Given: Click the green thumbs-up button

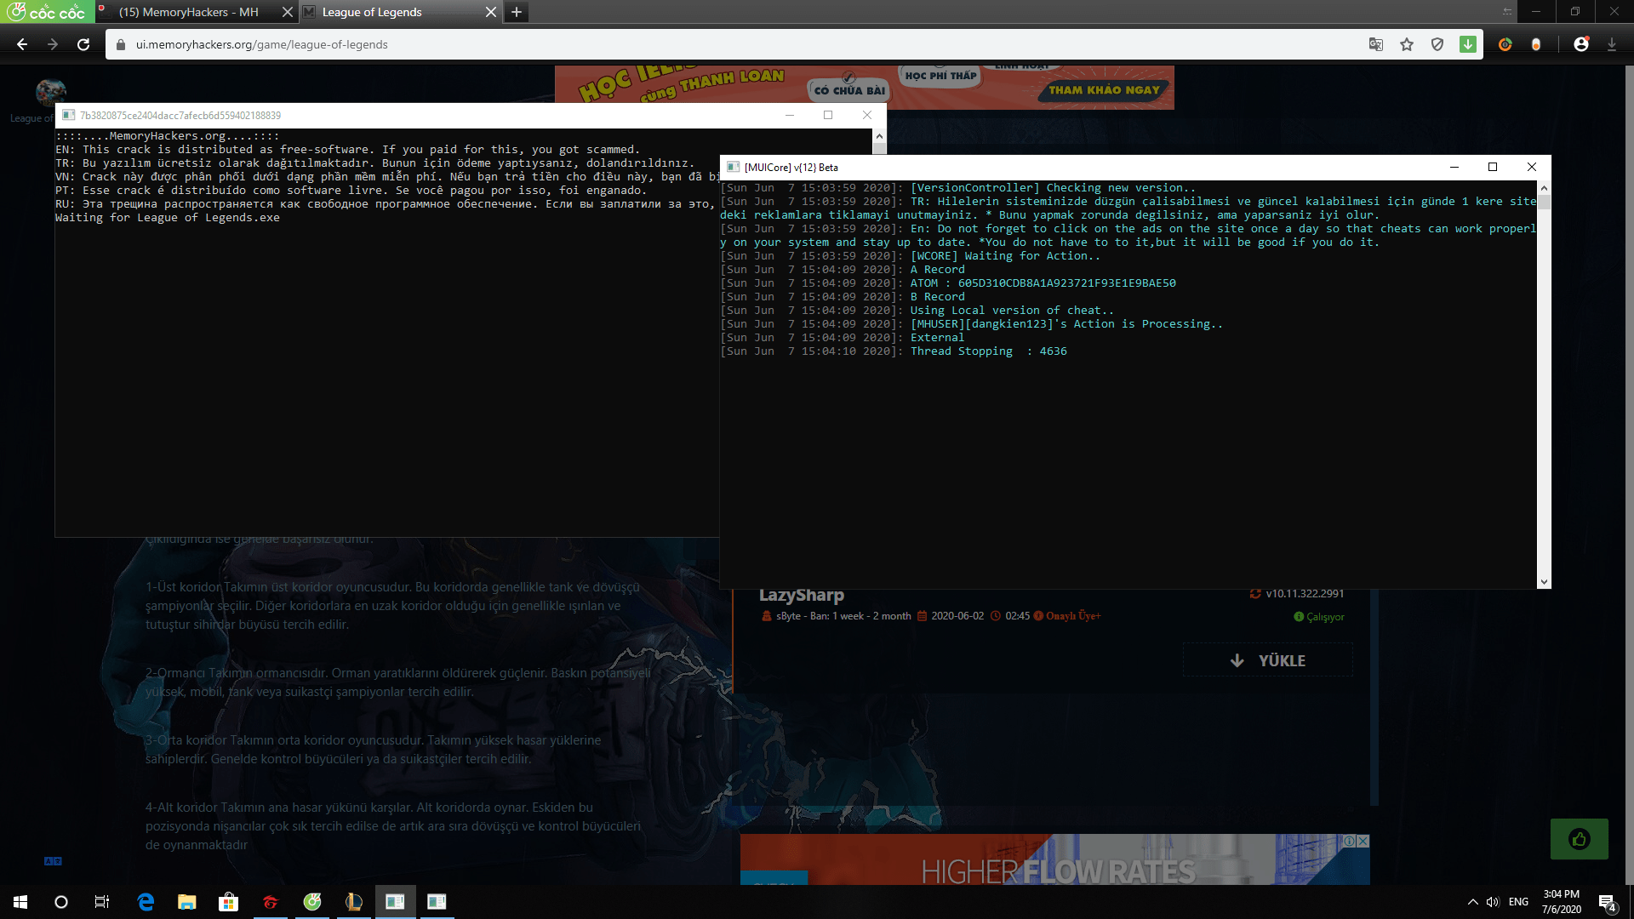Looking at the screenshot, I should (1580, 840).
